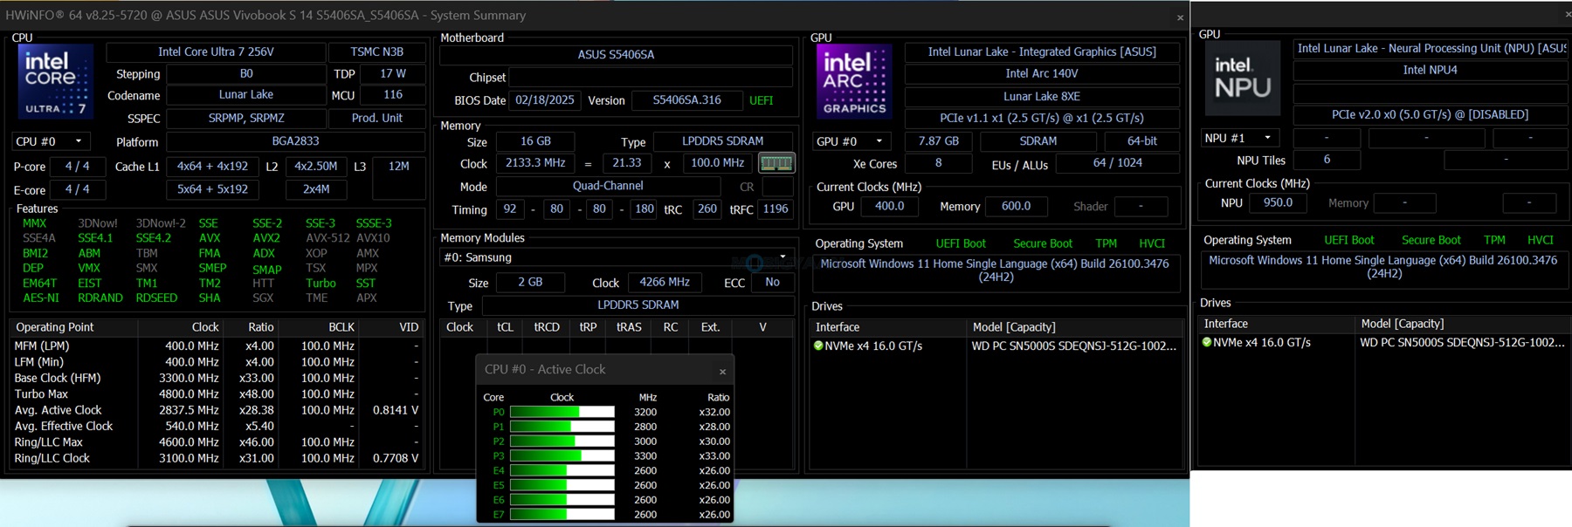This screenshot has width=1572, height=527.
Task: Click the NPU Tiles '6' field
Action: 1327,160
